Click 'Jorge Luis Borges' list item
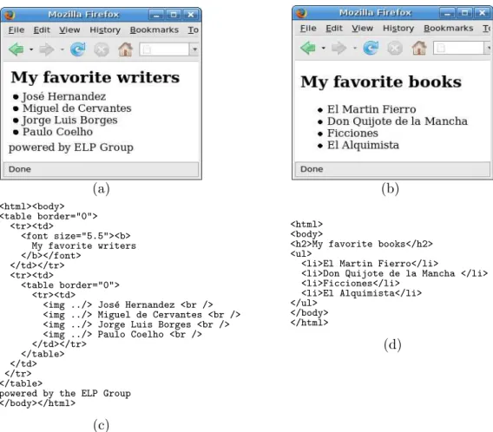The height and width of the screenshot is (432, 493). 69,120
